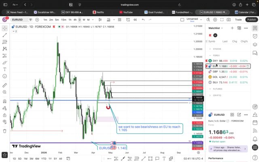This screenshot has height=162, width=259.
Task: Open the Object Tree layers panel
Action: (x=255, y=45)
